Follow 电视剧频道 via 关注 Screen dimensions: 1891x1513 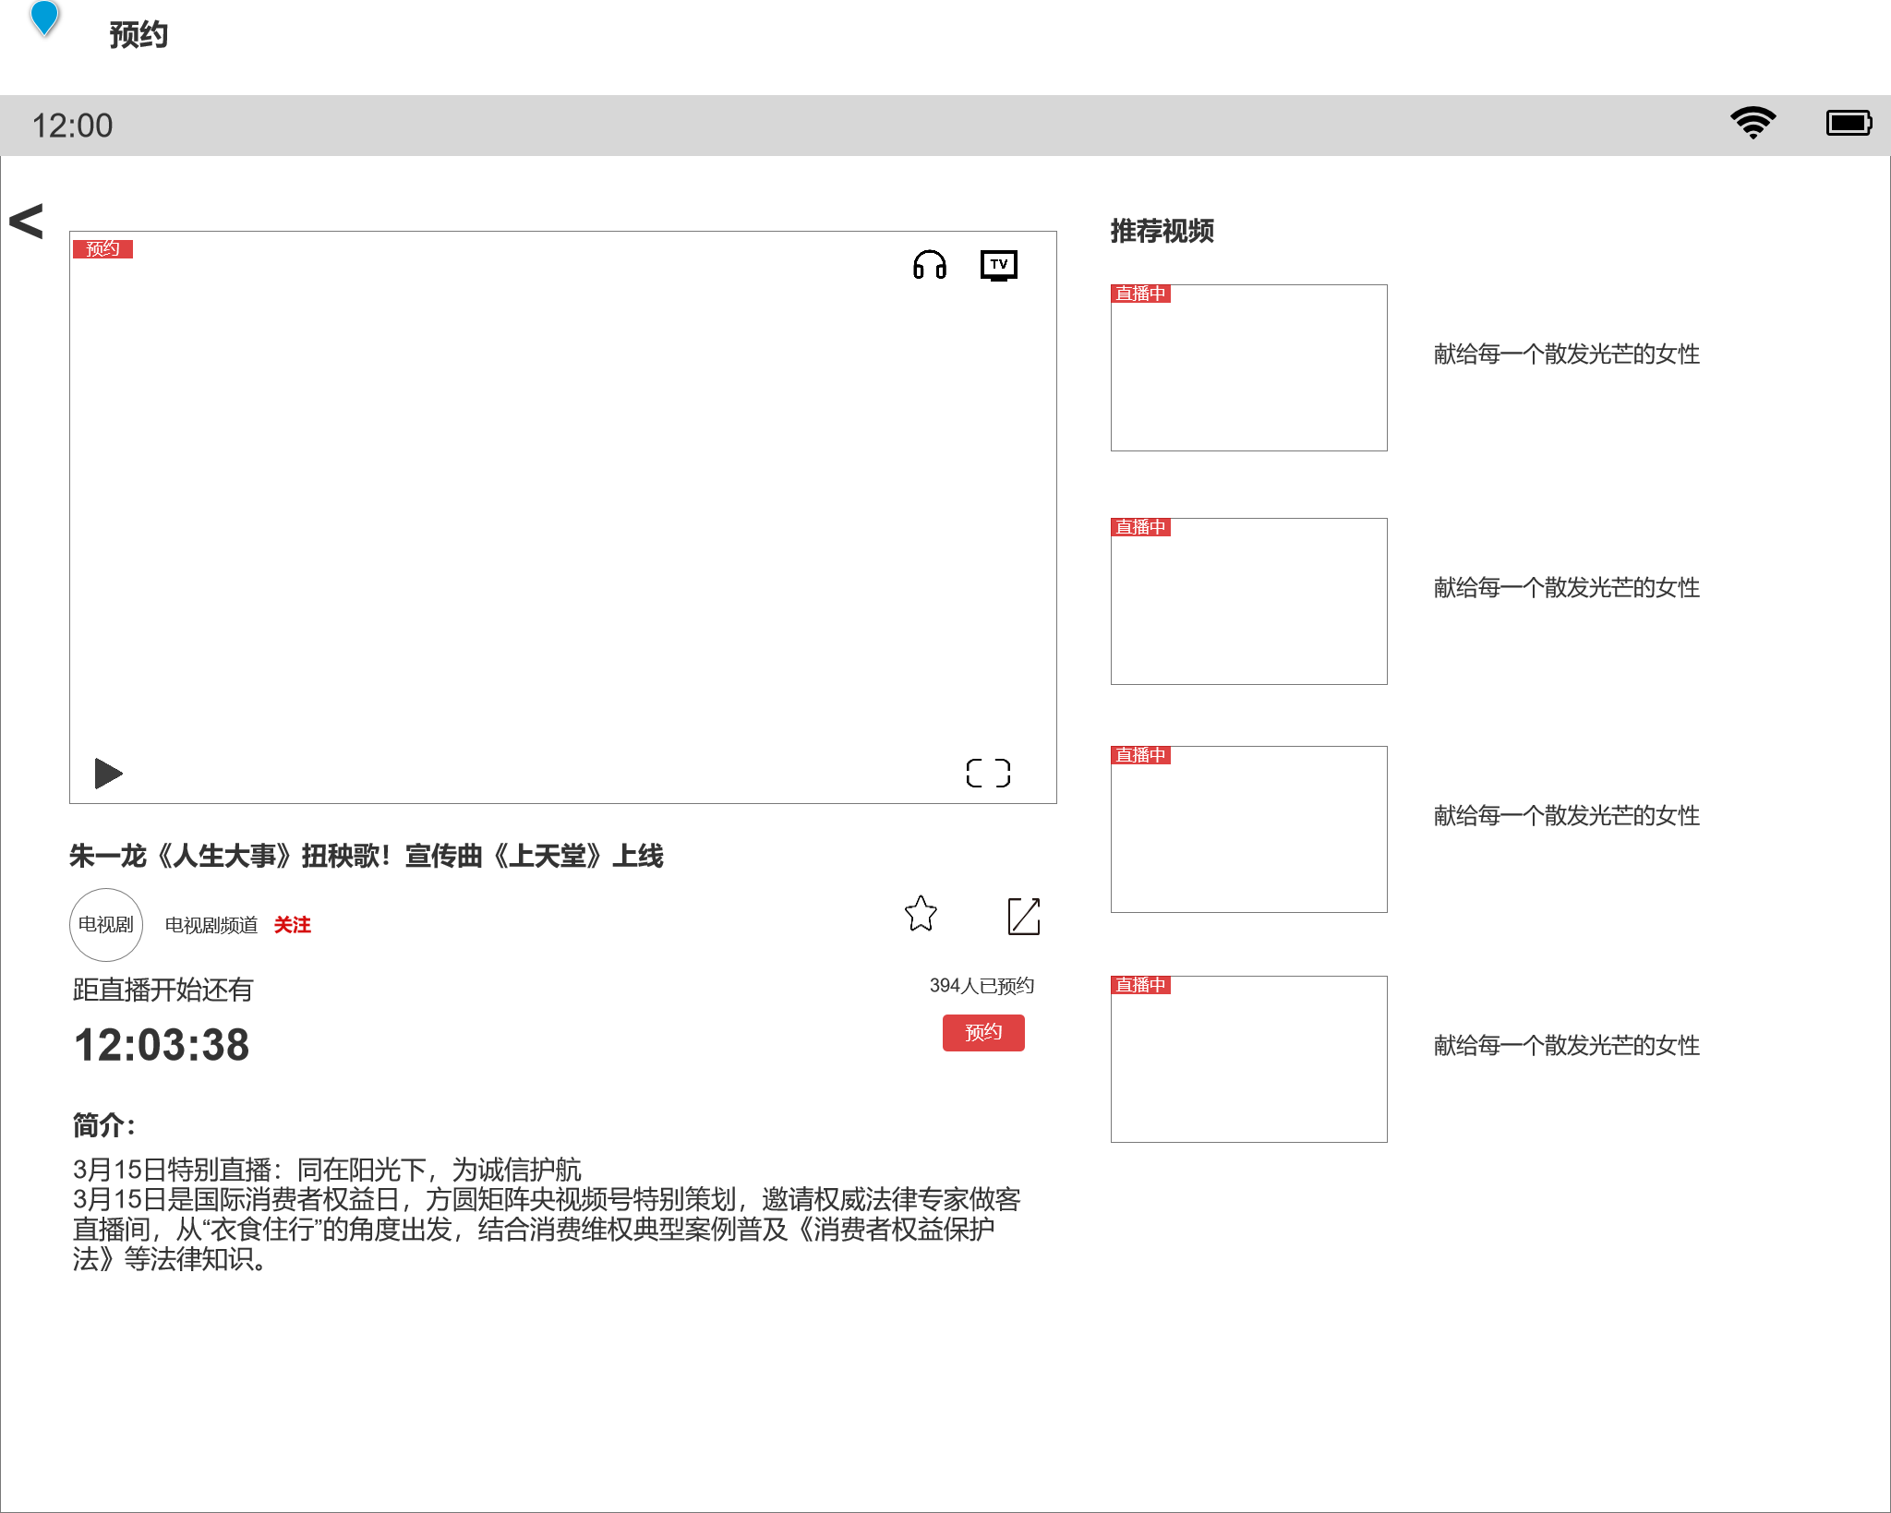coord(292,925)
